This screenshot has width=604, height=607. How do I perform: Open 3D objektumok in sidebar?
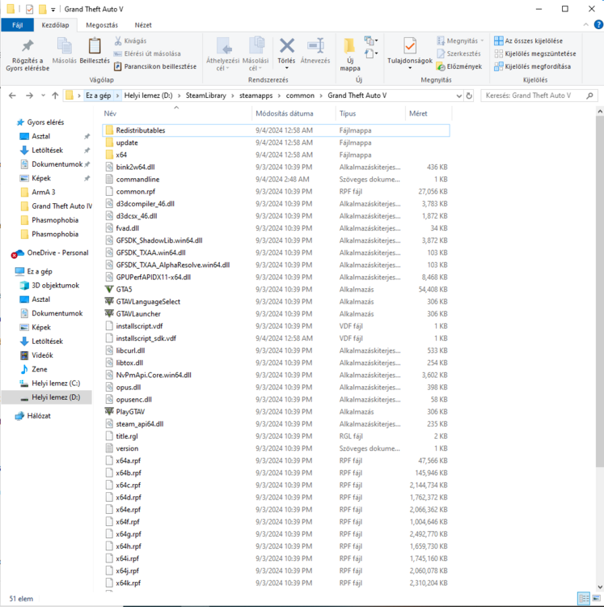[x=55, y=286]
